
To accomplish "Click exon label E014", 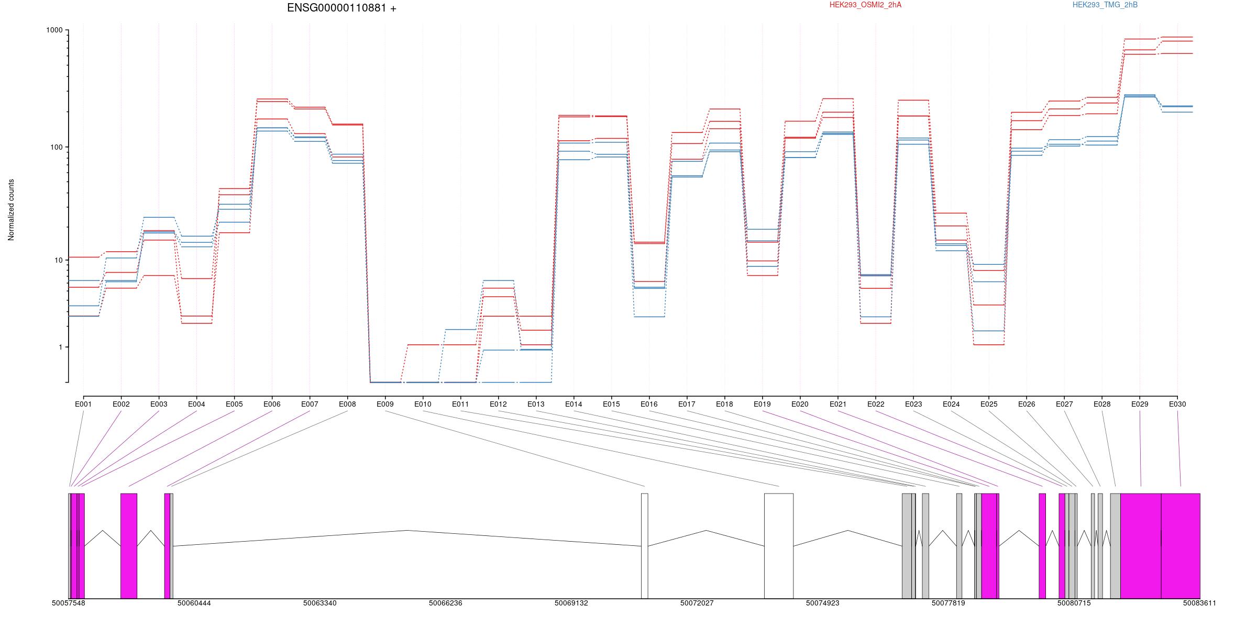I will pos(574,404).
